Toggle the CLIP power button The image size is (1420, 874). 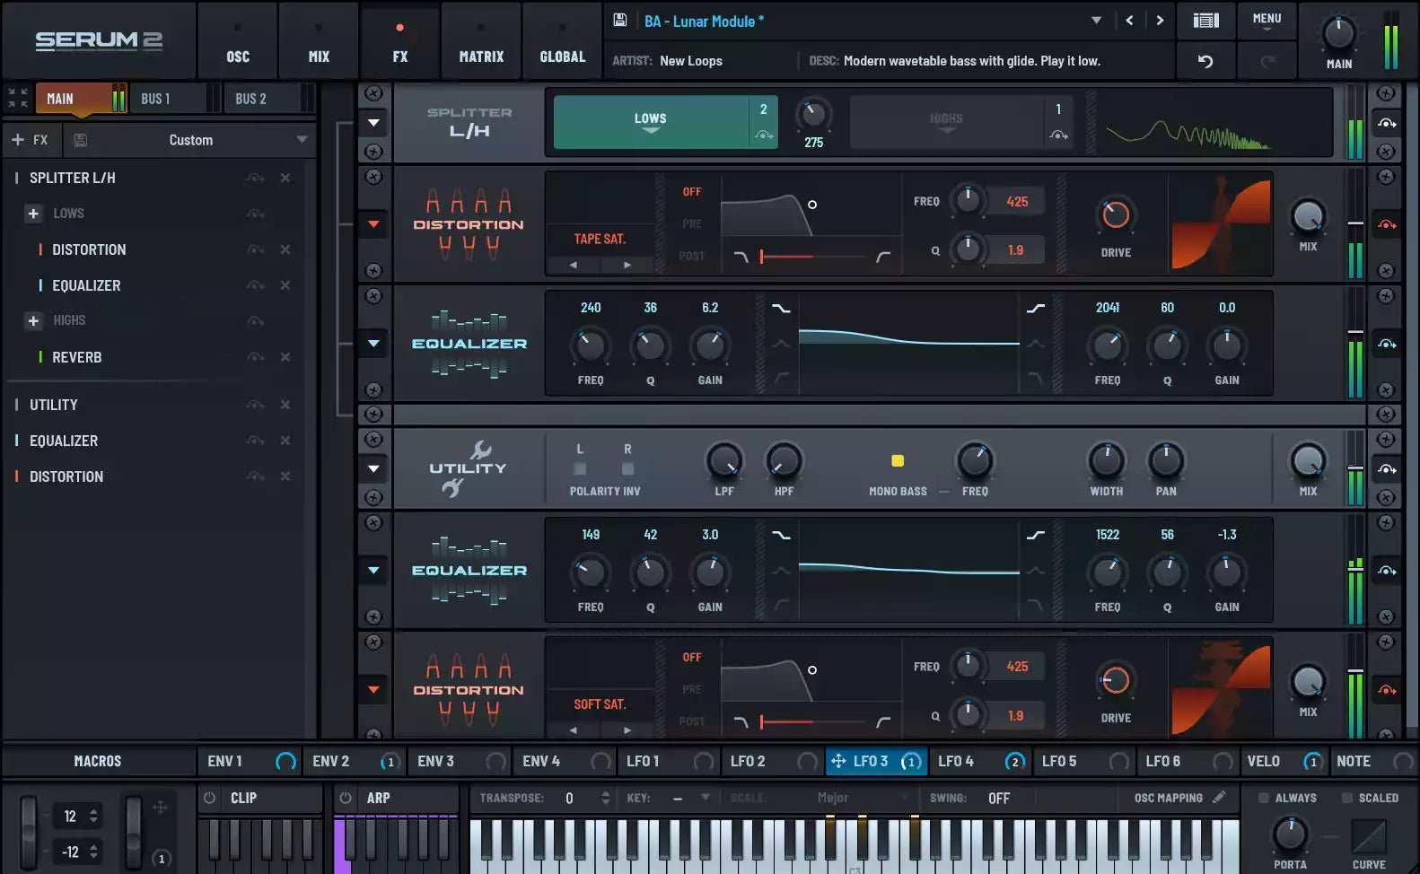[x=209, y=797]
